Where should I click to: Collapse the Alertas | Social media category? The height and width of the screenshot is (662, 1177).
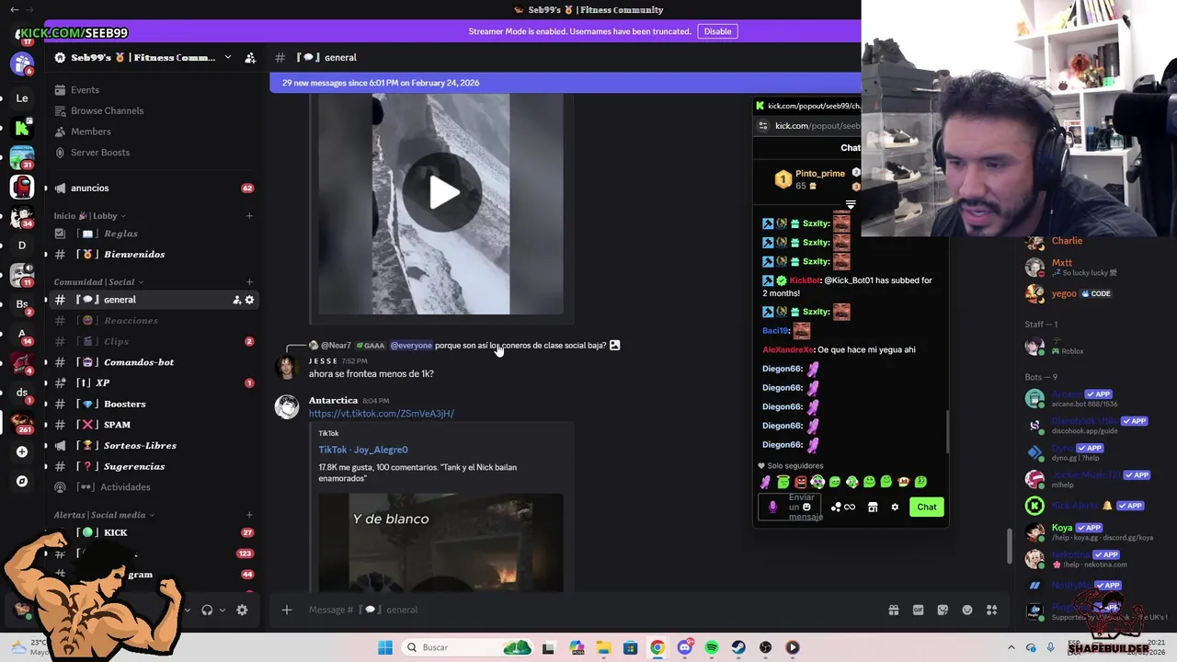point(104,515)
